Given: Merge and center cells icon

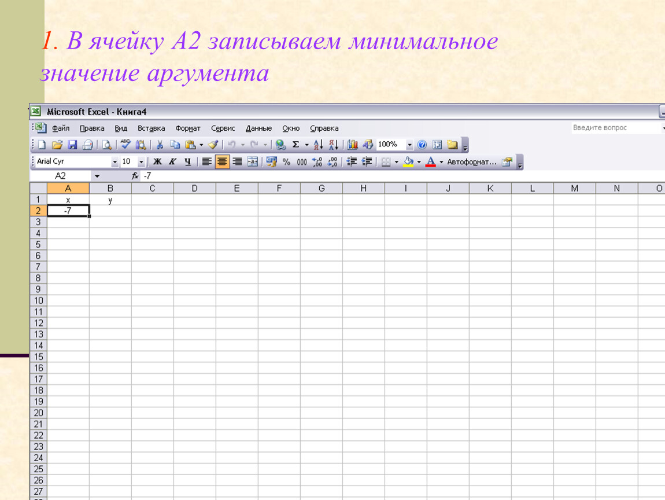Looking at the screenshot, I should [x=252, y=161].
